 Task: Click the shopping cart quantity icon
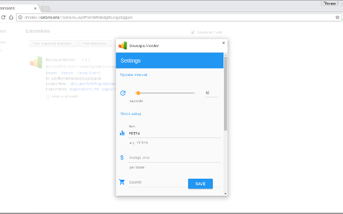(x=122, y=182)
